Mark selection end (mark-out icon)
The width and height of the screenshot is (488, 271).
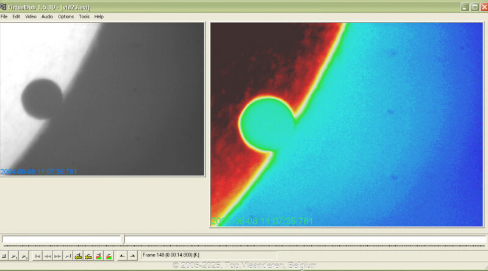[x=132, y=256]
